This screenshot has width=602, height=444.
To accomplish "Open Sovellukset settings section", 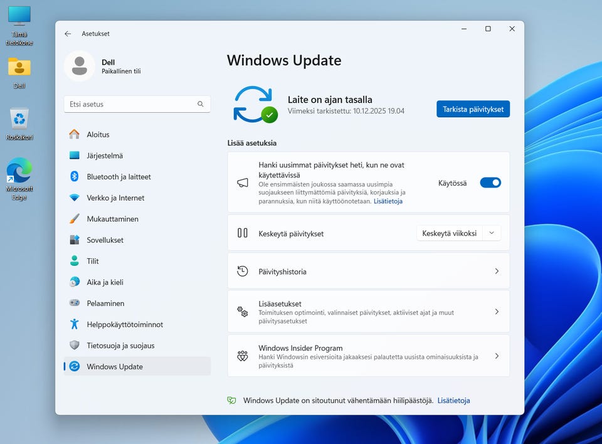I will 137,240.
